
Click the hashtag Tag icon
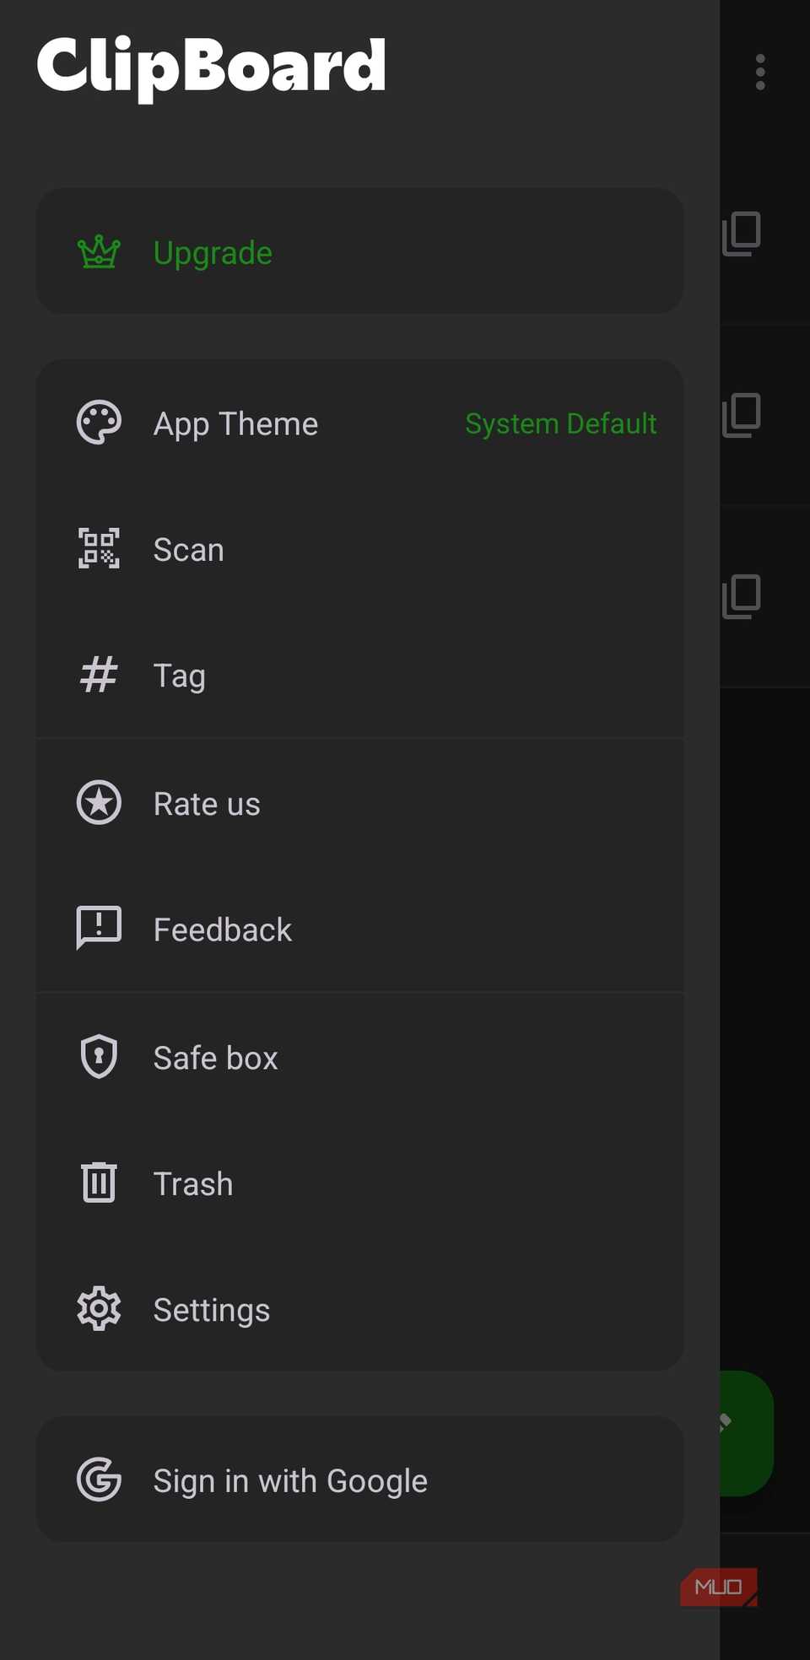tap(98, 674)
